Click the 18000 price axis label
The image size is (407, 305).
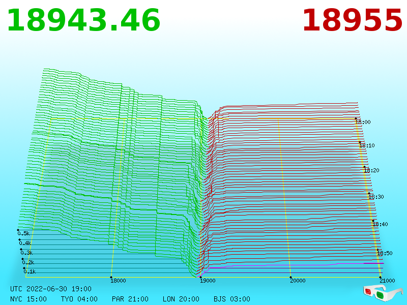pyautogui.click(x=118, y=281)
